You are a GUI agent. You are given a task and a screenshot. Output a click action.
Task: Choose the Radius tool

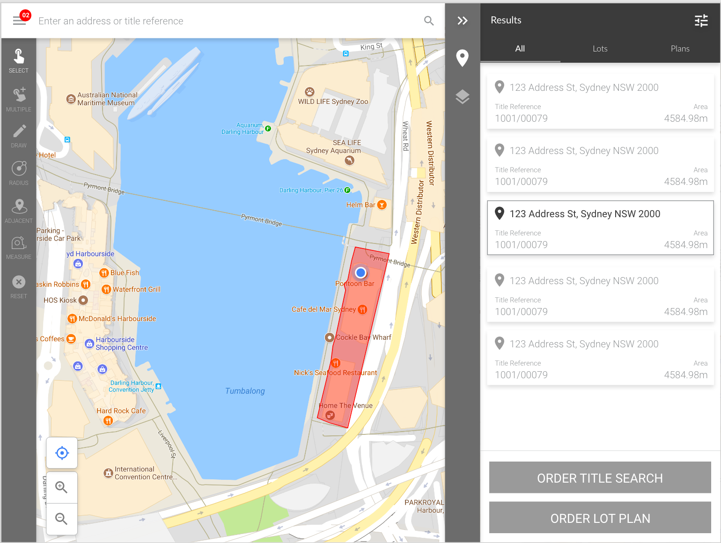click(x=19, y=173)
